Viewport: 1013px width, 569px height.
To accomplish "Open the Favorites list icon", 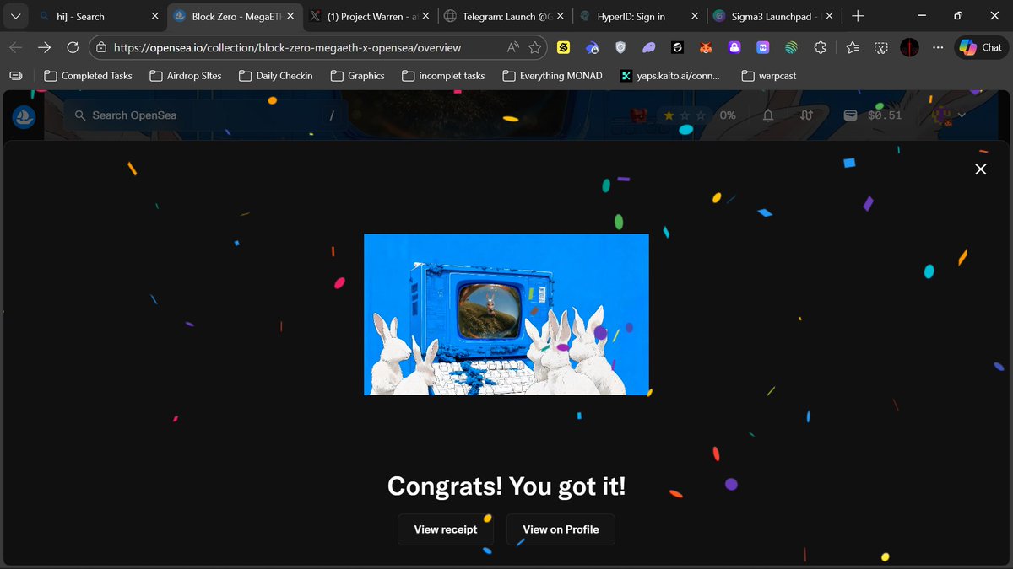I will 852,48.
